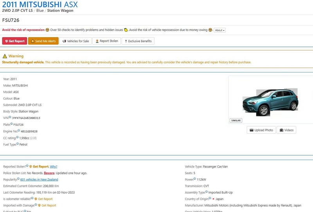Click the info icon next to Engine No
313x212 pixels.
click(19, 131)
